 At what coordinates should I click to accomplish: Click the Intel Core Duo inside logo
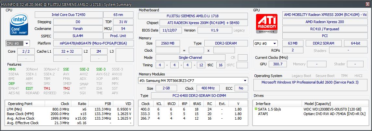[x=19, y=24]
